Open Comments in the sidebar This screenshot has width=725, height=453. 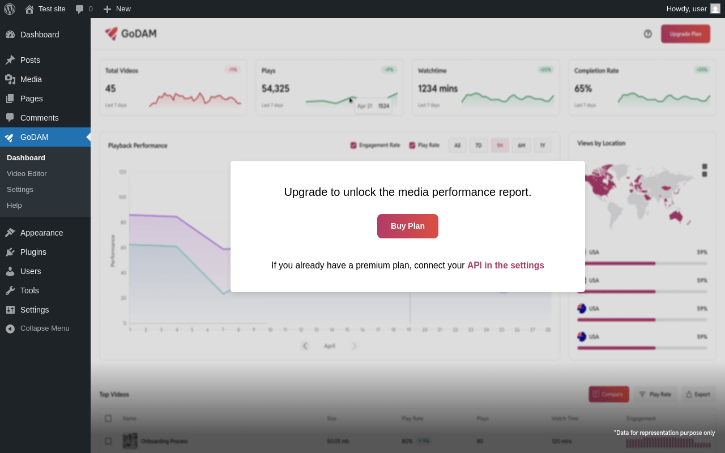click(x=45, y=118)
